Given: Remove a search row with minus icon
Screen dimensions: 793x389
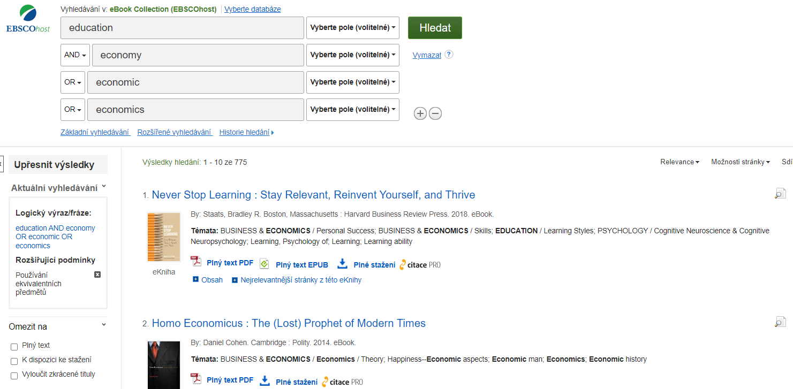Looking at the screenshot, I should pyautogui.click(x=435, y=113).
